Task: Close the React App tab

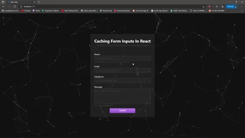Action: [34, 2]
